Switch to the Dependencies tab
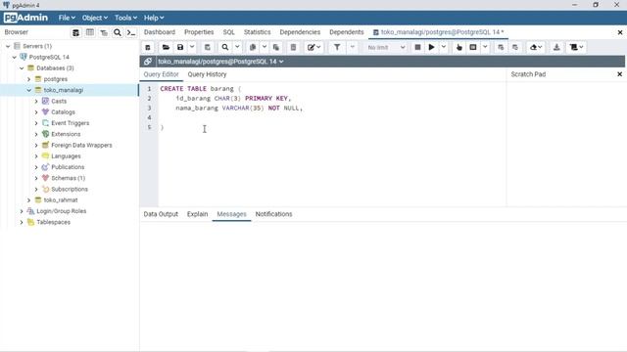The width and height of the screenshot is (627, 352). [x=300, y=32]
